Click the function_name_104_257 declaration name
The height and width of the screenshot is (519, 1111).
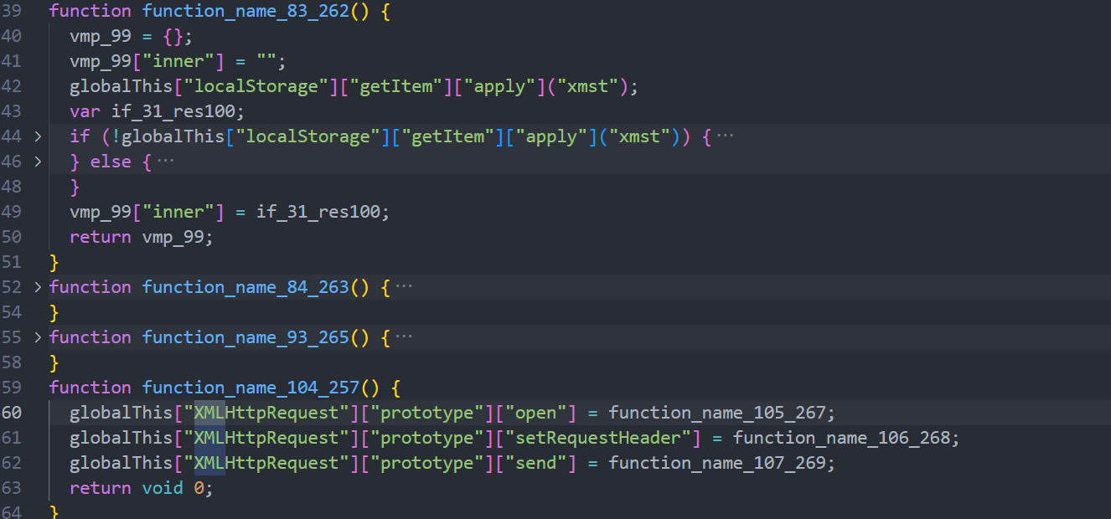(x=250, y=388)
